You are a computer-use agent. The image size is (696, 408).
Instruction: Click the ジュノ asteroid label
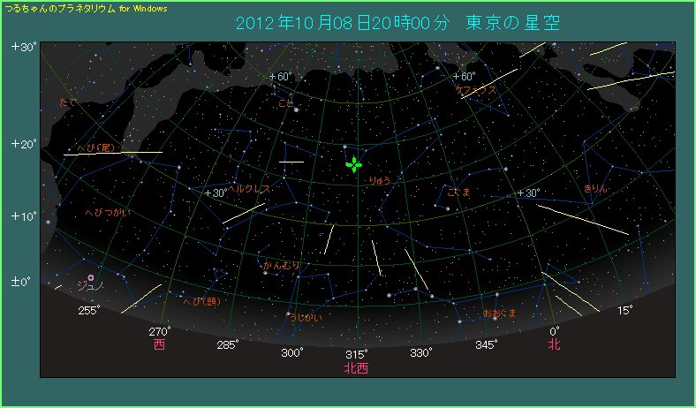[x=90, y=286]
